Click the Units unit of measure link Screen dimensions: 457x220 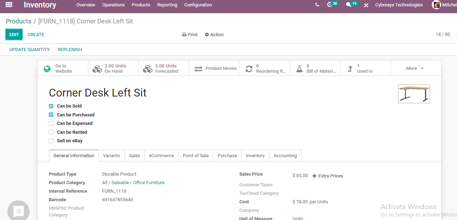pos(298,218)
